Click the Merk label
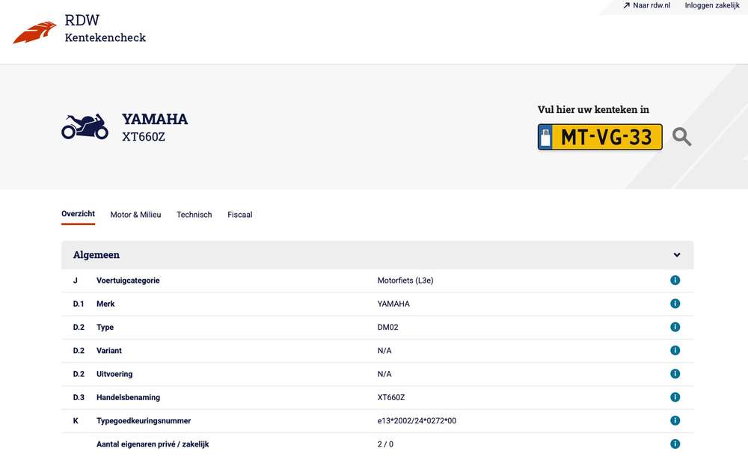748x460 pixels. point(105,304)
